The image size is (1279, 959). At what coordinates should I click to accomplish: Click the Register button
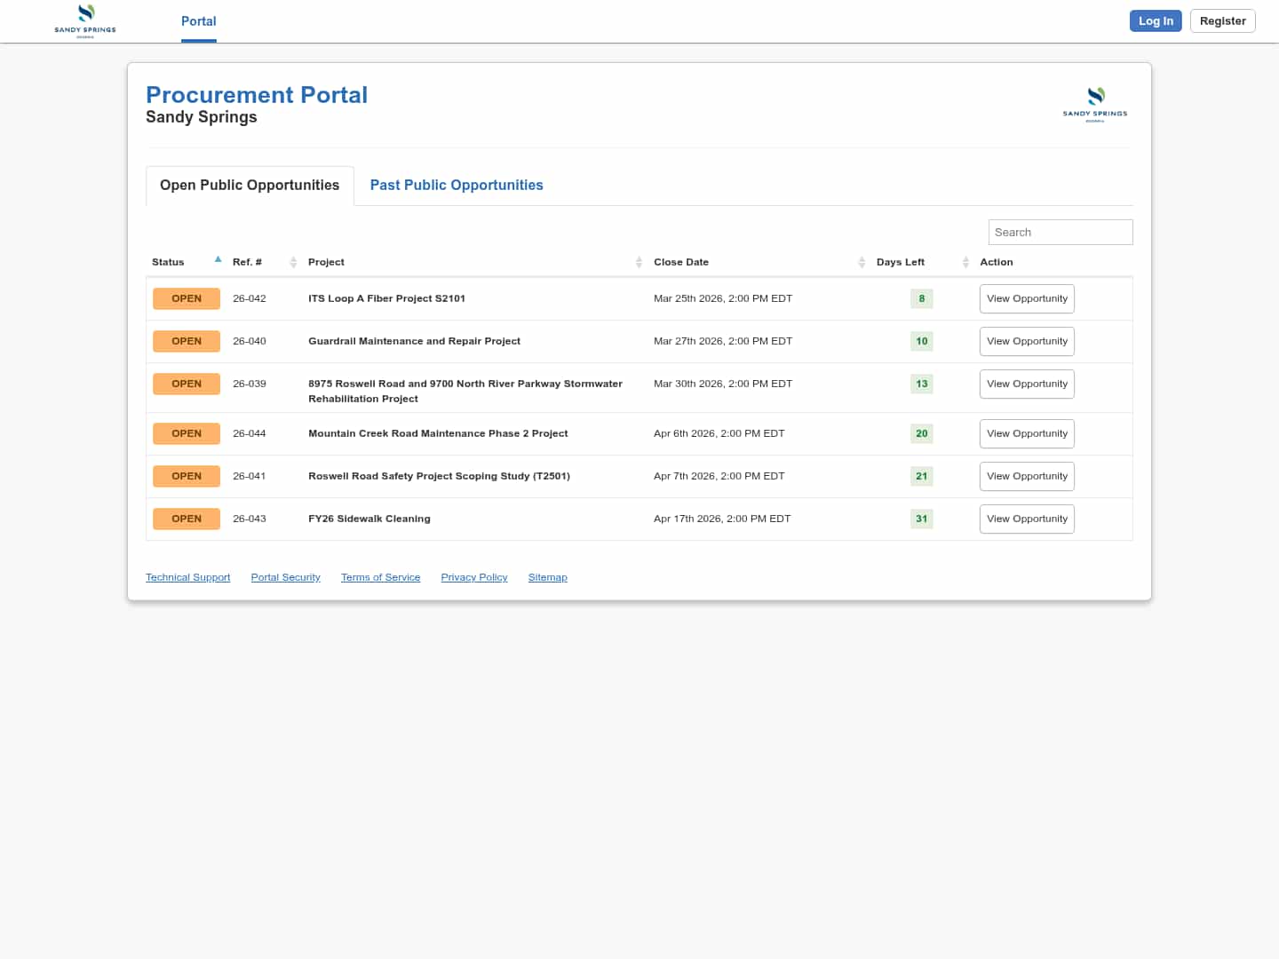[1222, 21]
